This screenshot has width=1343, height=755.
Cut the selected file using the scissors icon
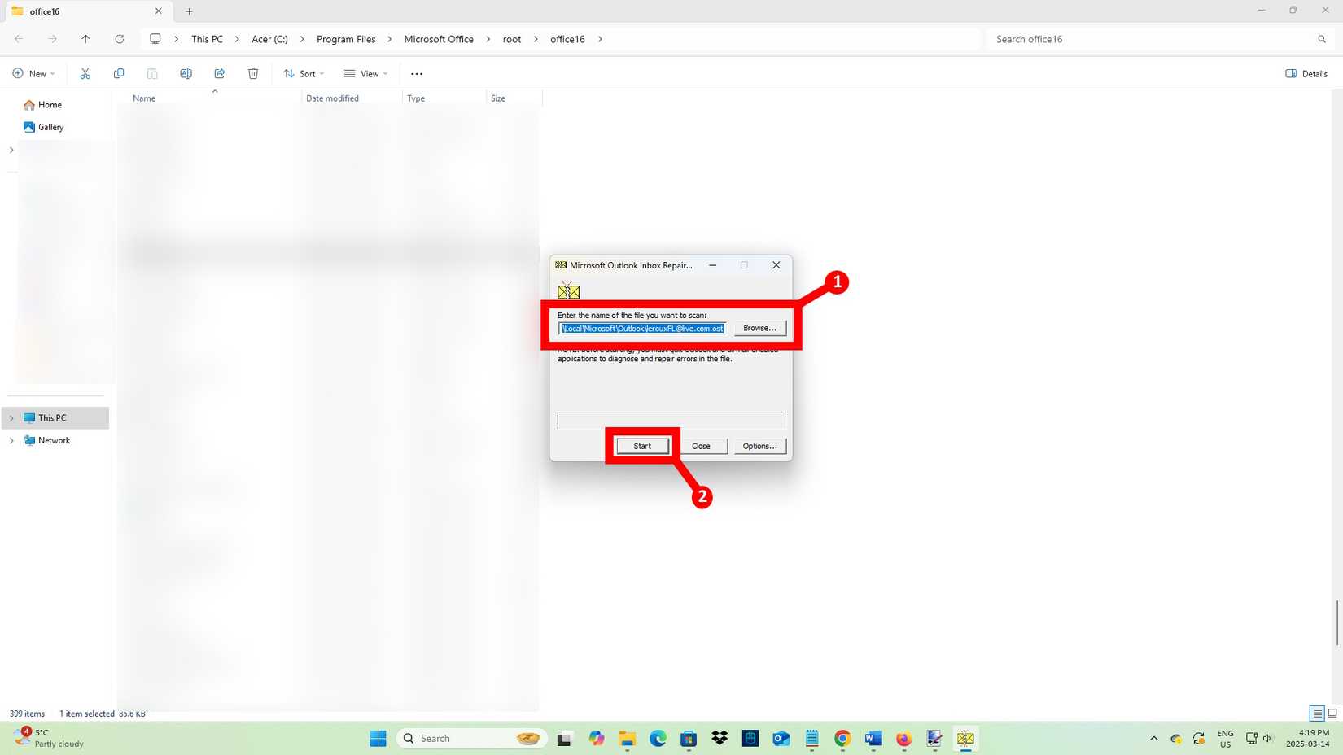(85, 73)
